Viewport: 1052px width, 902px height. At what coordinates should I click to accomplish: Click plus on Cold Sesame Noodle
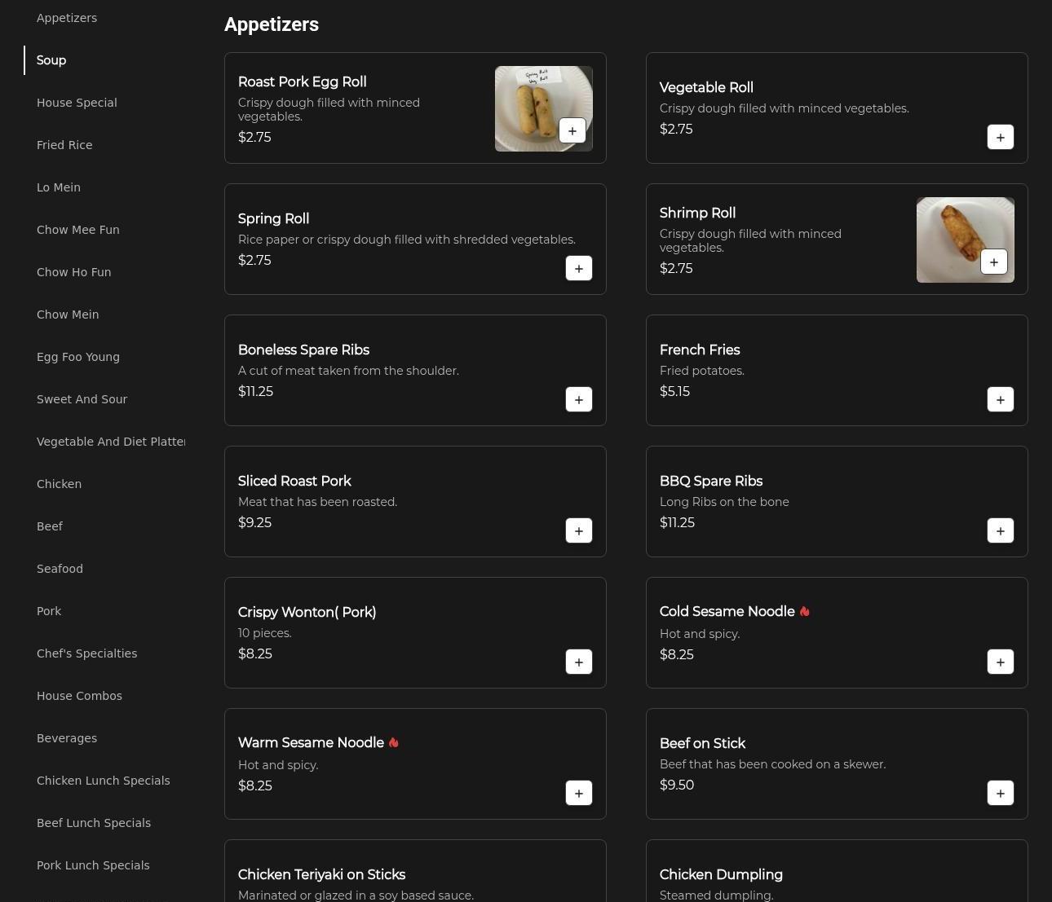(1000, 662)
